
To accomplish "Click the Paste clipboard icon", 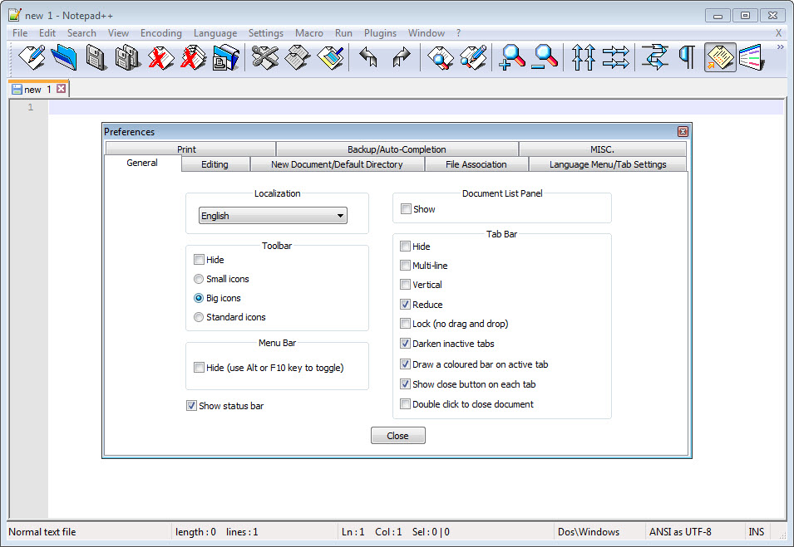I will pos(330,57).
